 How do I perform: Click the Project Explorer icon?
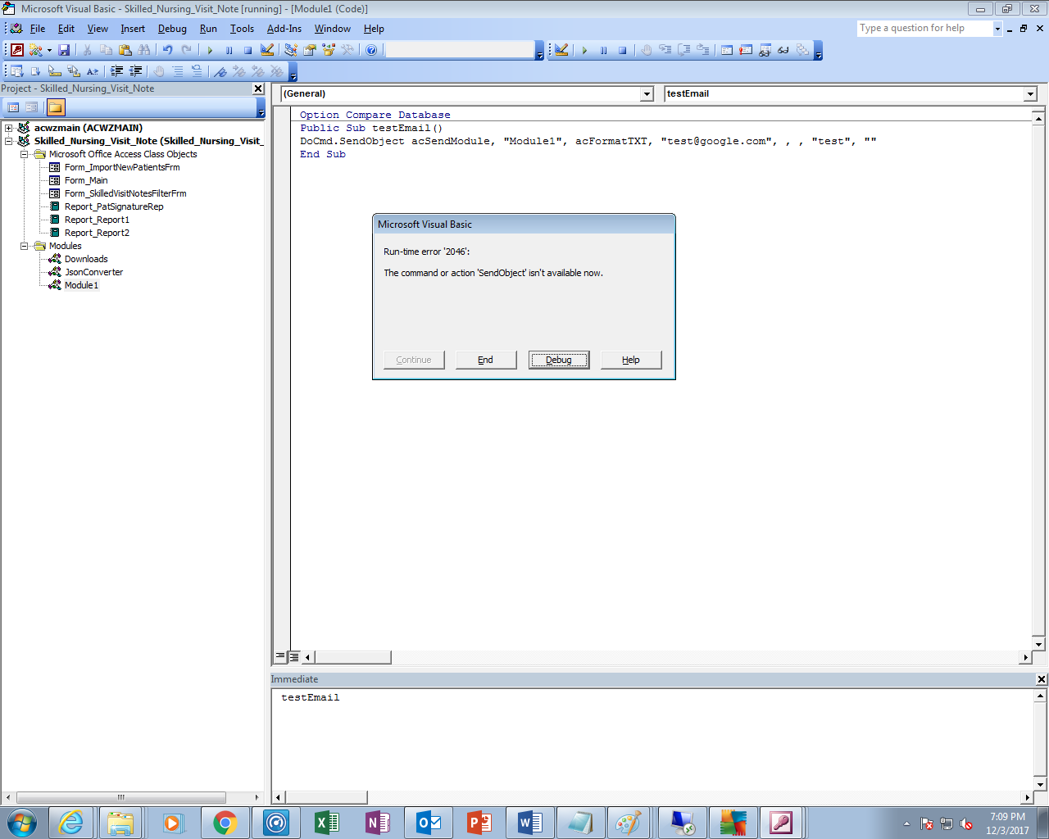[x=290, y=50]
